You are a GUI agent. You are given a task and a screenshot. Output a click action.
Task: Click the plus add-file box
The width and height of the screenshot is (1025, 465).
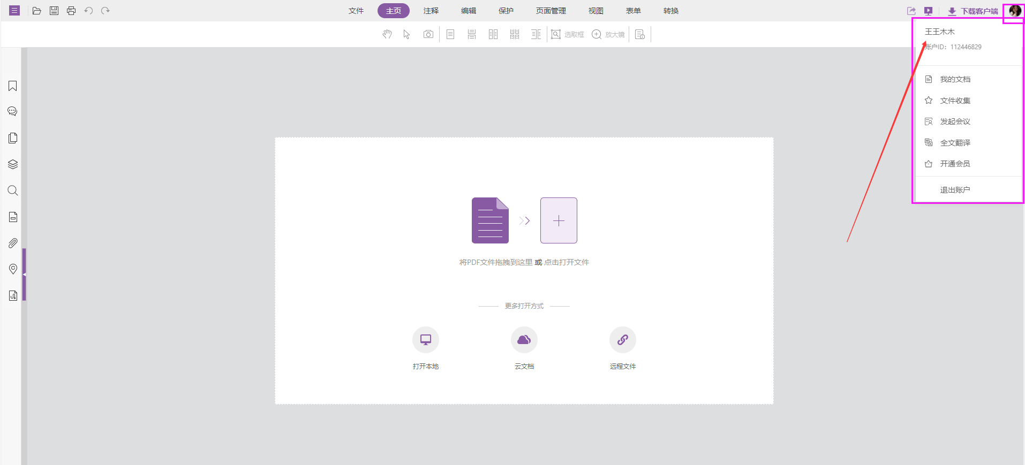(559, 220)
